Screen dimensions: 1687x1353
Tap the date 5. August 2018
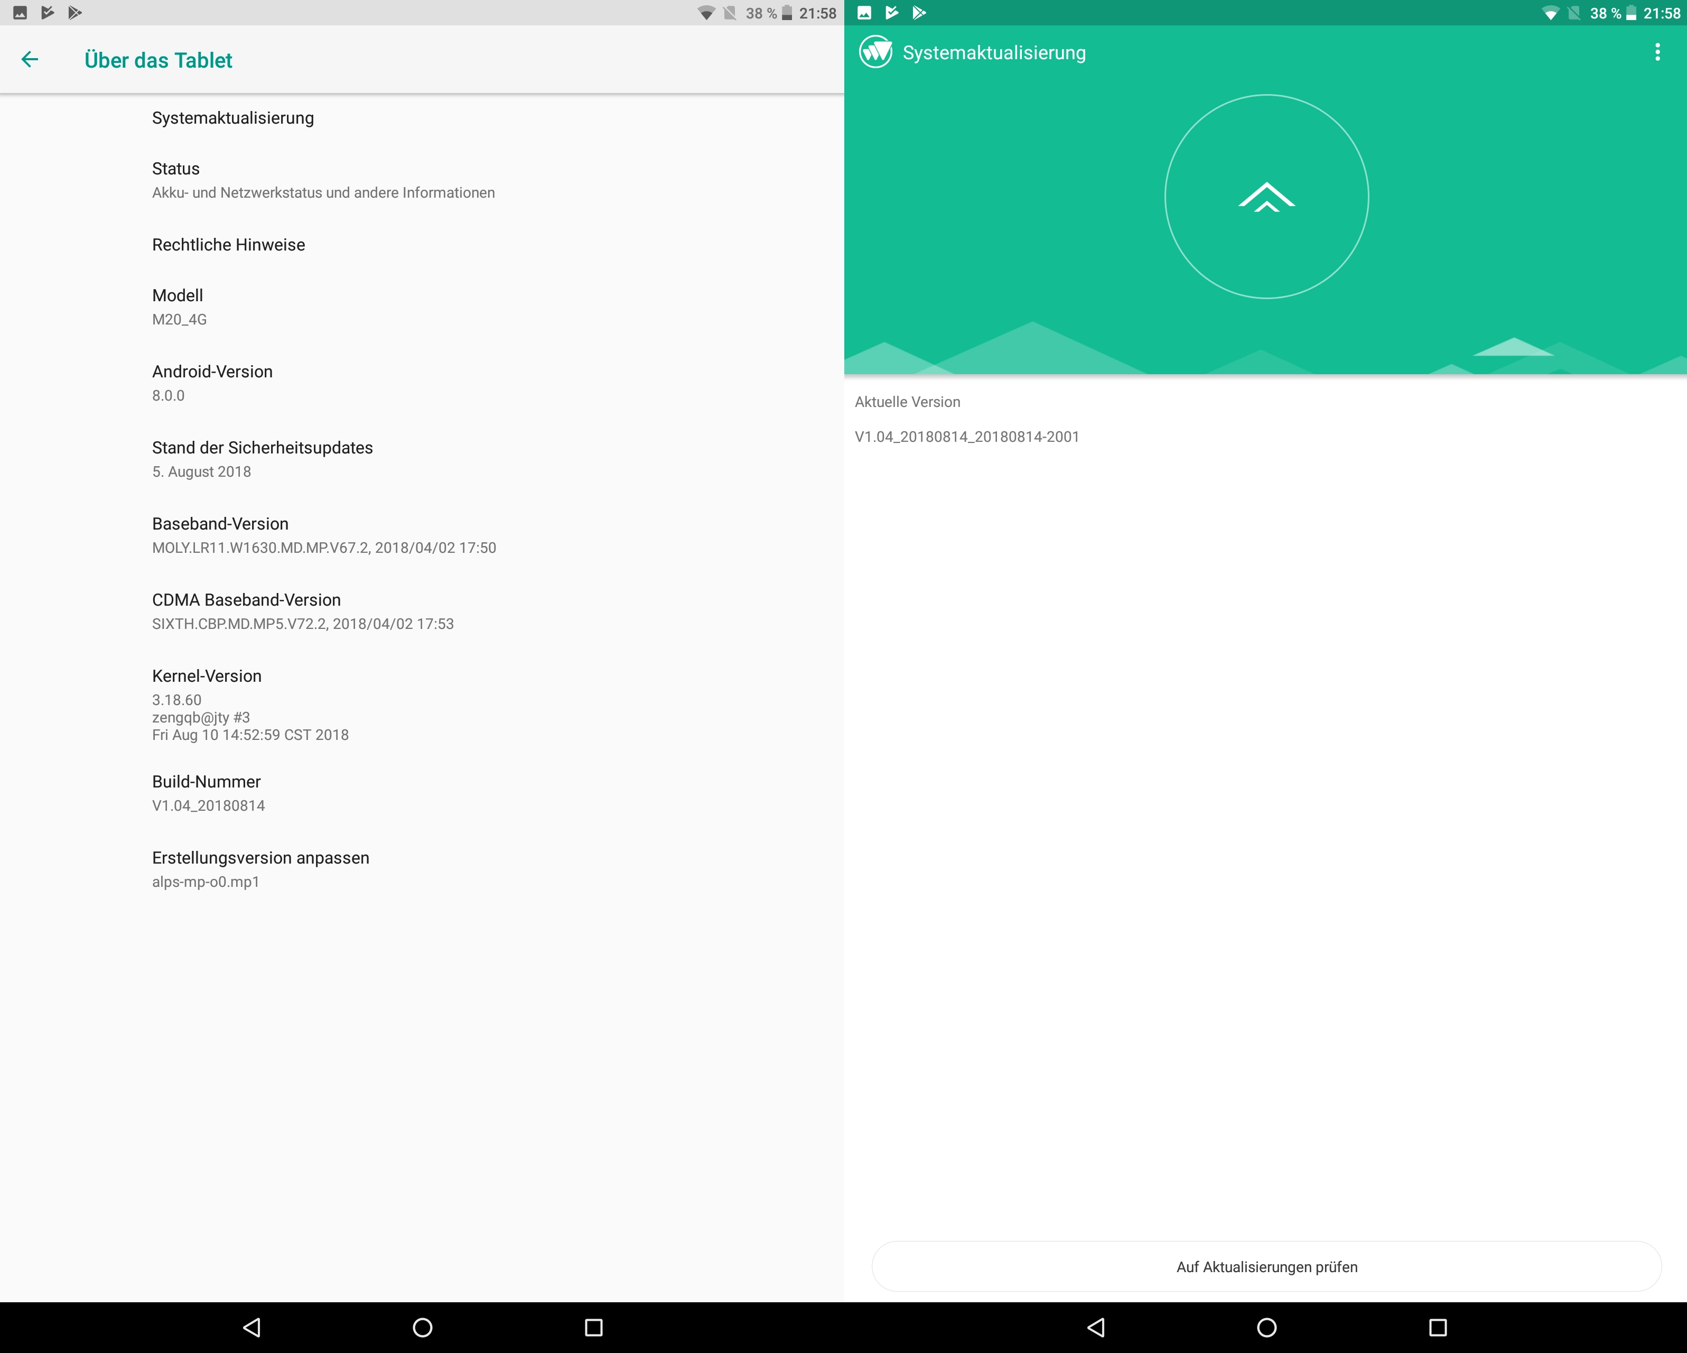pos(201,471)
